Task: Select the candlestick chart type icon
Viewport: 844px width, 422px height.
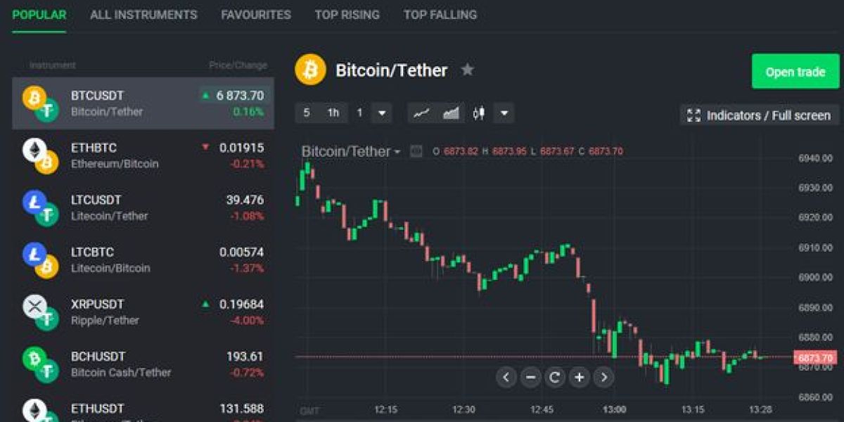Action: pyautogui.click(x=478, y=113)
